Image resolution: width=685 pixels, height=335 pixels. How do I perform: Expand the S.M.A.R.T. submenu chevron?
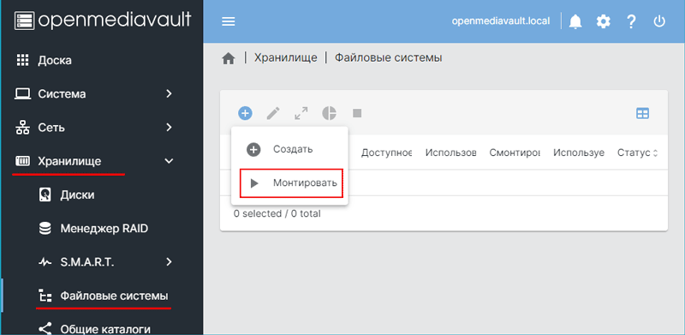tap(170, 262)
